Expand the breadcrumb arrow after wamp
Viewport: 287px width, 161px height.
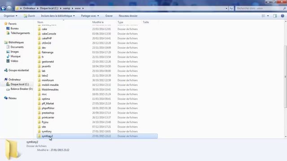click(x=72, y=8)
